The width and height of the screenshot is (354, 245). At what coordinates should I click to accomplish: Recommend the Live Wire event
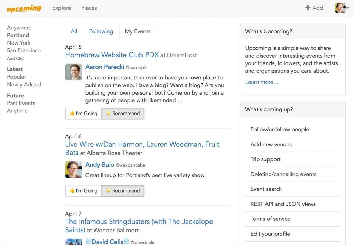click(x=123, y=191)
